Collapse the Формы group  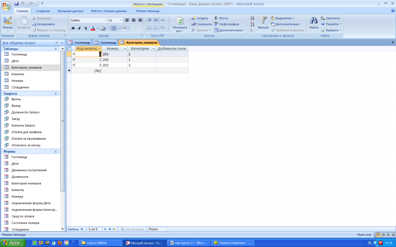[x=56, y=151]
